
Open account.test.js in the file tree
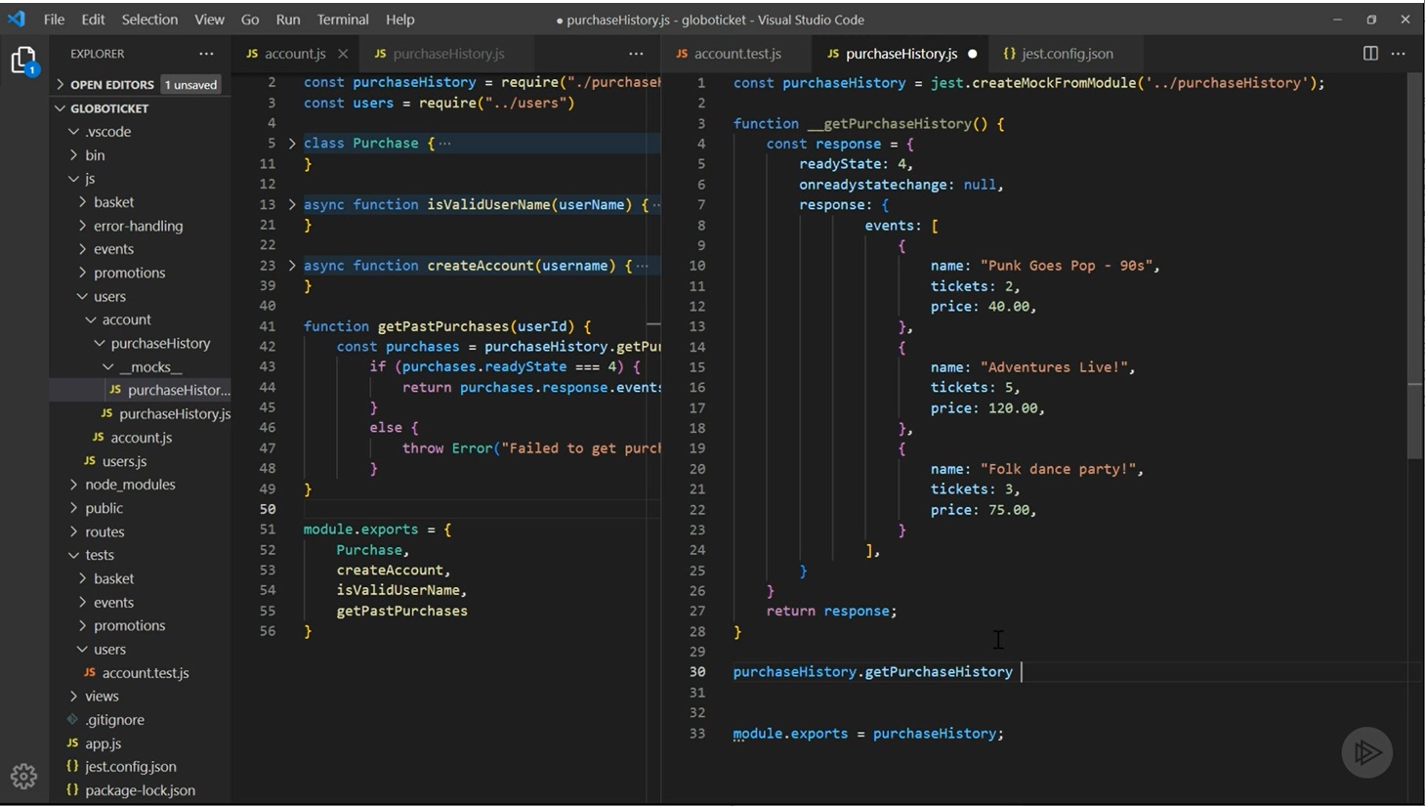point(145,673)
